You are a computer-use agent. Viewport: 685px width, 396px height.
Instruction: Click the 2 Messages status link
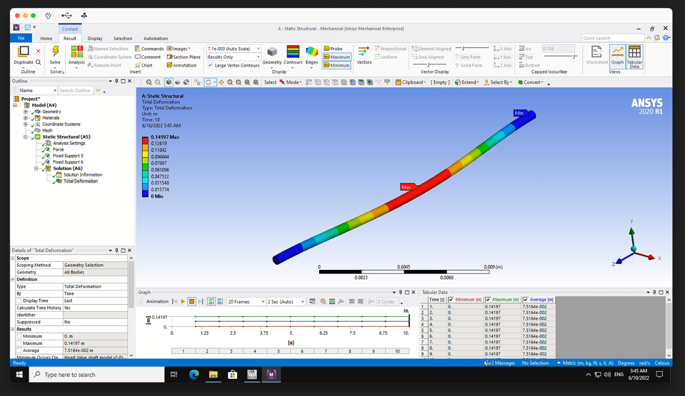[500, 363]
